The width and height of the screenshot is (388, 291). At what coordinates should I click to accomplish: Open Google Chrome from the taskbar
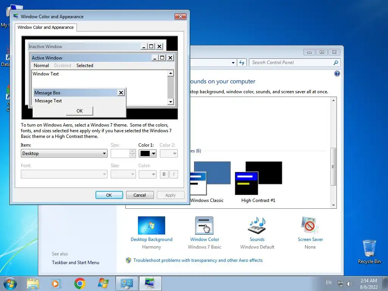coord(80,283)
